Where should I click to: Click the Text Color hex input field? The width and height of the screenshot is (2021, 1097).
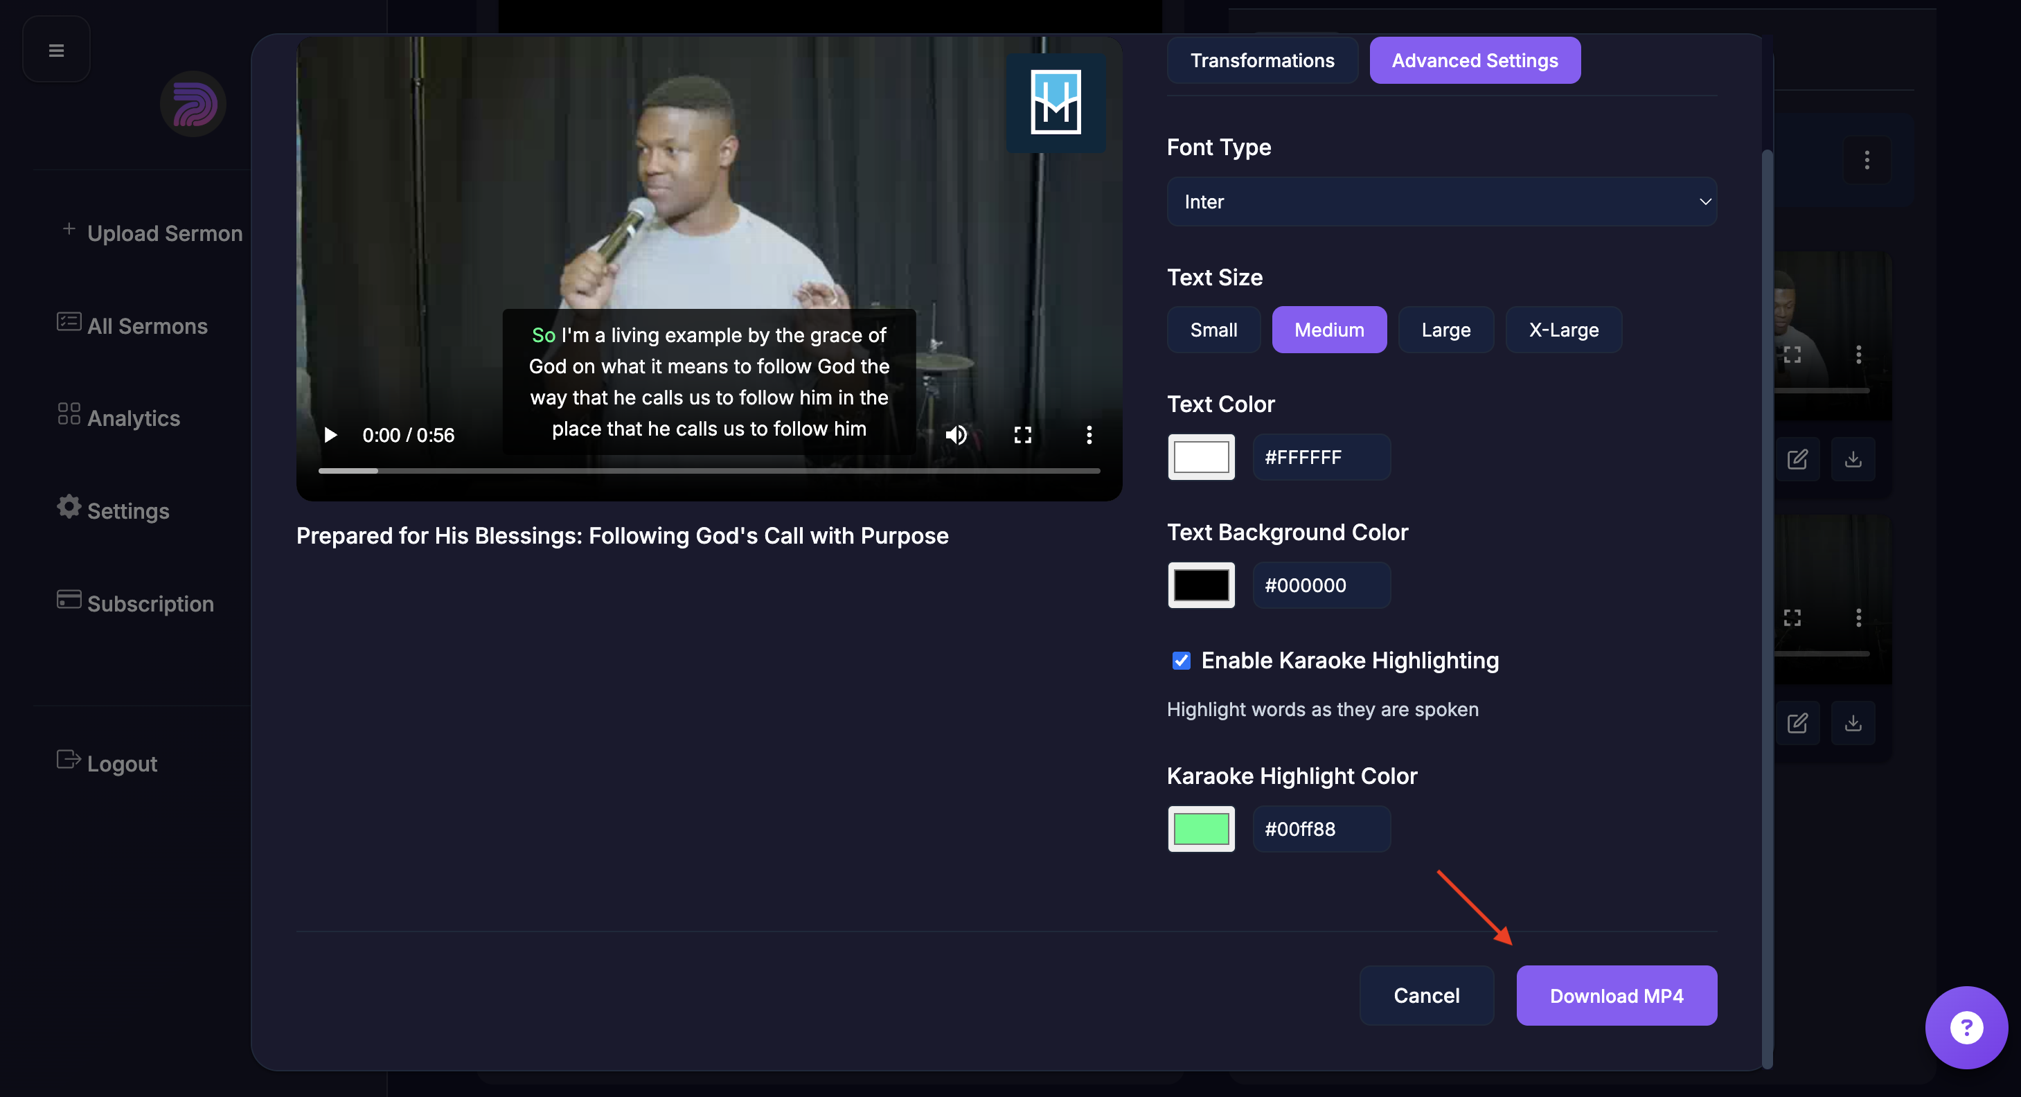pos(1320,456)
